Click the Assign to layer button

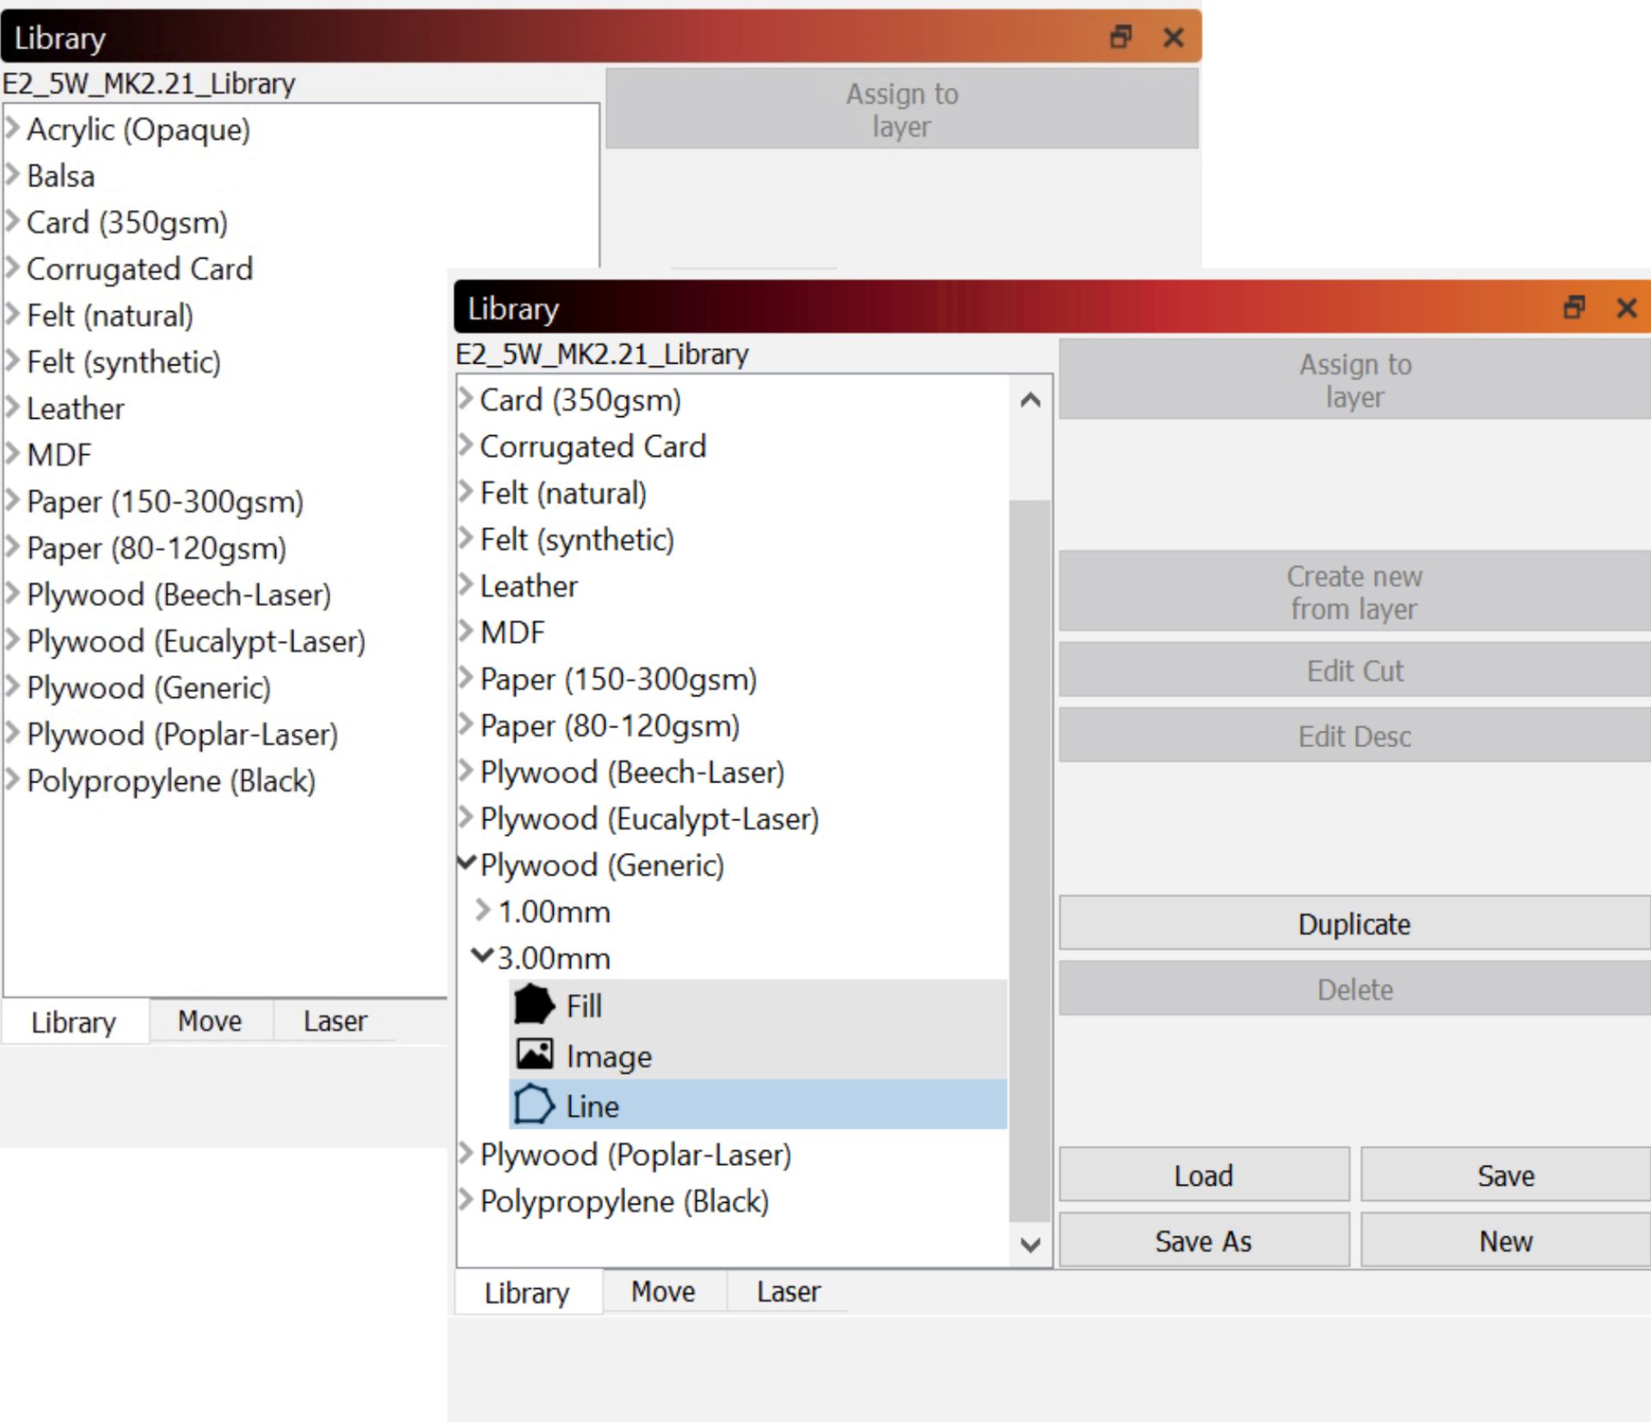(1354, 380)
